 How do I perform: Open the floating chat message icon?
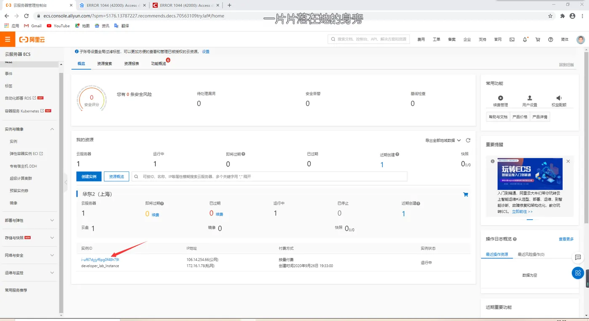pyautogui.click(x=578, y=257)
